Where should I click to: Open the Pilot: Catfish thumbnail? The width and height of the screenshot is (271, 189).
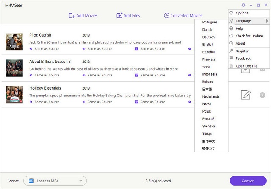point(14,42)
